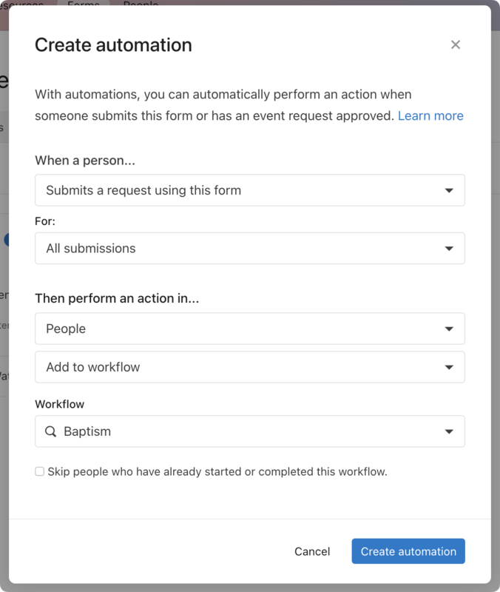Image resolution: width=500 pixels, height=592 pixels.
Task: Enable skipping people who already started this workflow
Action: 39,471
